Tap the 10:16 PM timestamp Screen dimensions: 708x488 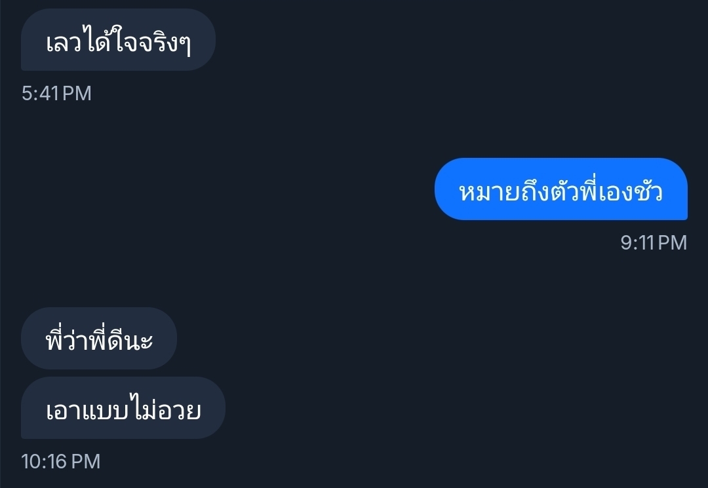coord(60,461)
